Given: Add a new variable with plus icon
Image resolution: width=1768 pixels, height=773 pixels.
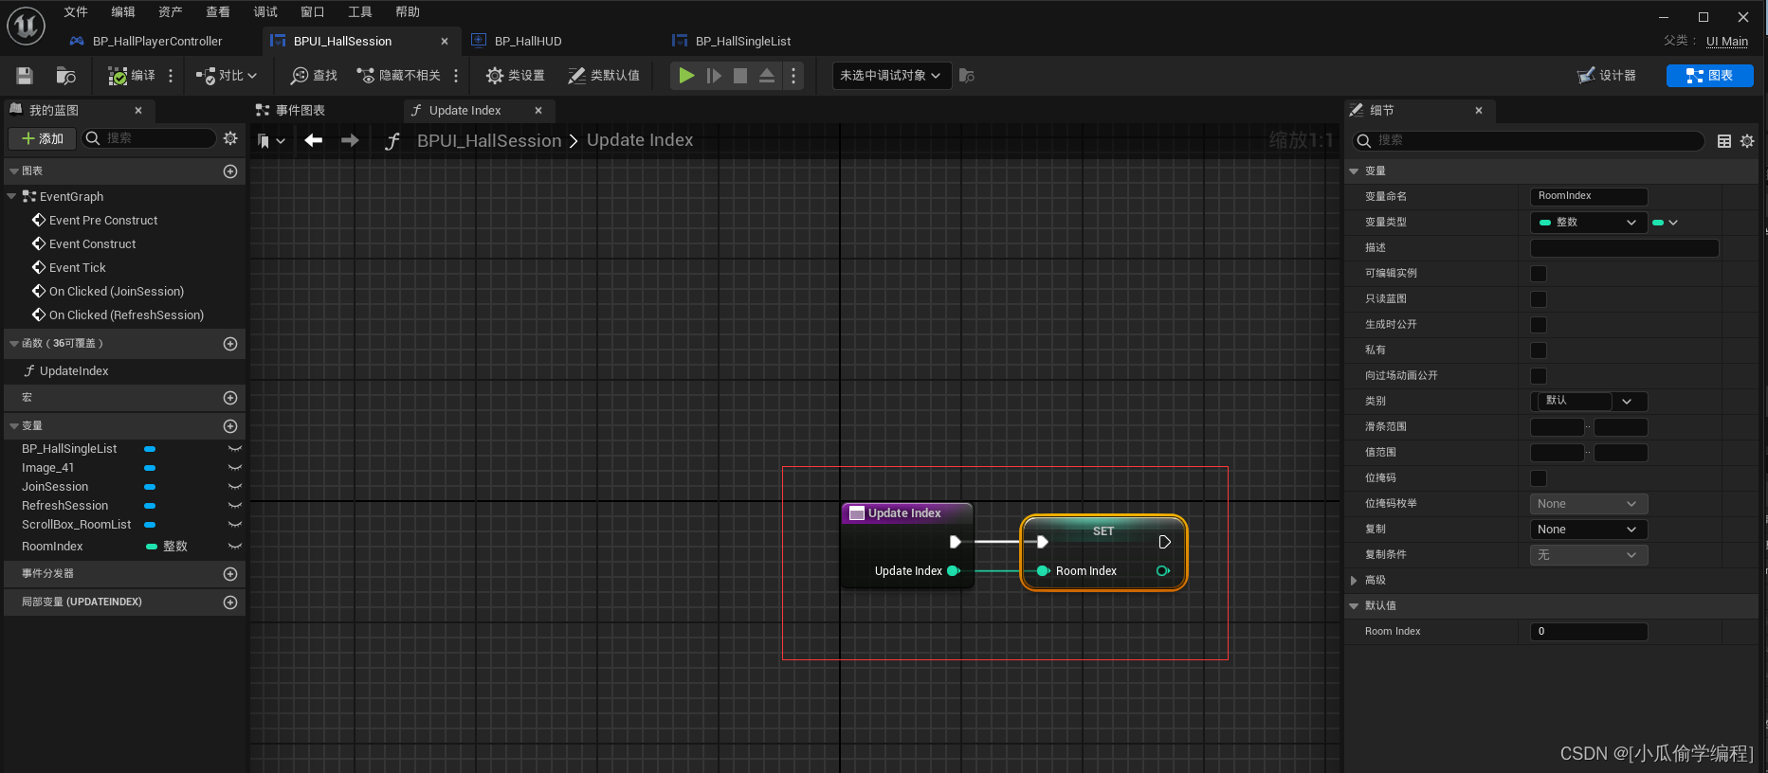Looking at the screenshot, I should point(230,426).
